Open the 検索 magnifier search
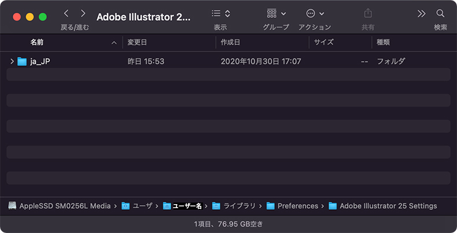 pos(440,13)
